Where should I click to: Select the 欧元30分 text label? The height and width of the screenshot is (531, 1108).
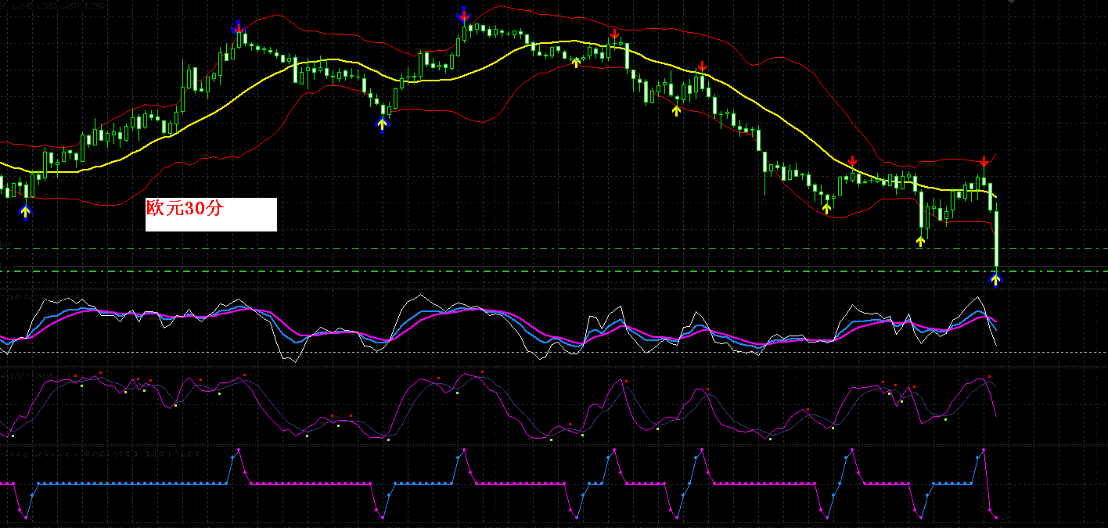(185, 208)
